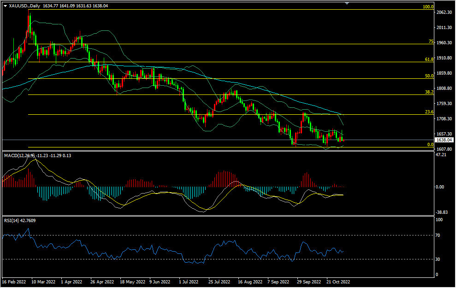Click the 0.0 Fibonacci level label
Viewport: 456px width, 288px height.
[430, 145]
